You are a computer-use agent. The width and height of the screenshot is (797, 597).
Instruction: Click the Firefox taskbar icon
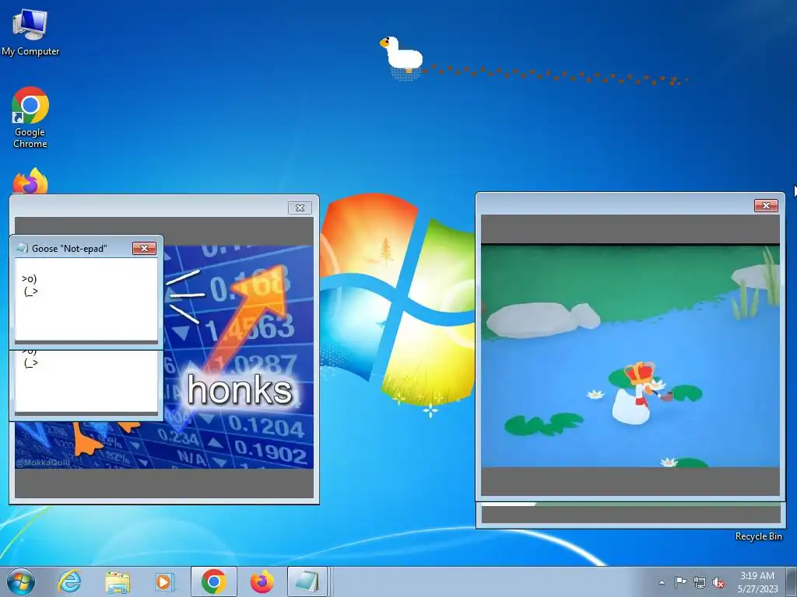click(262, 581)
